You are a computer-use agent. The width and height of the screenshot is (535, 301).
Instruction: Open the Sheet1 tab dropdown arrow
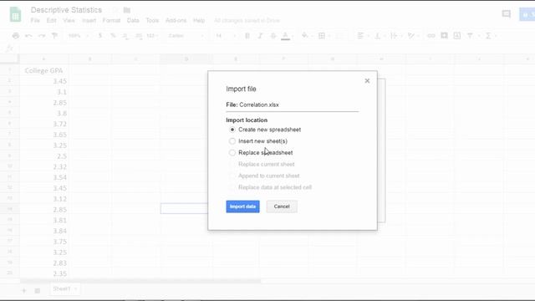coord(75,289)
